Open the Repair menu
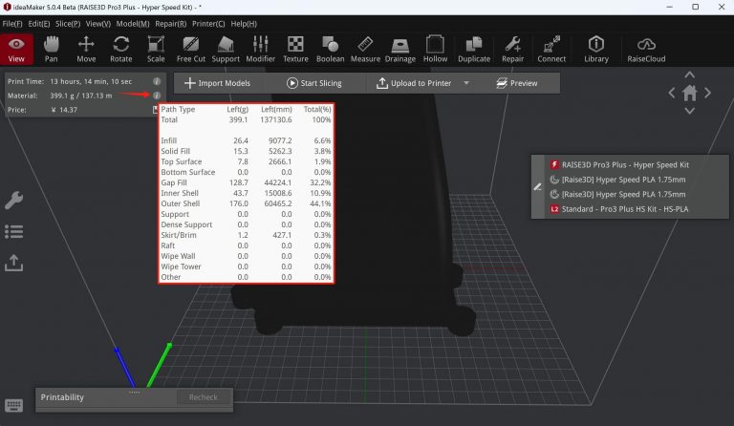 [x=171, y=24]
